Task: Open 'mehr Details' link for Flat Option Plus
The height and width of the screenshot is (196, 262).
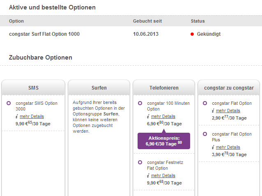Action: tap(228, 148)
